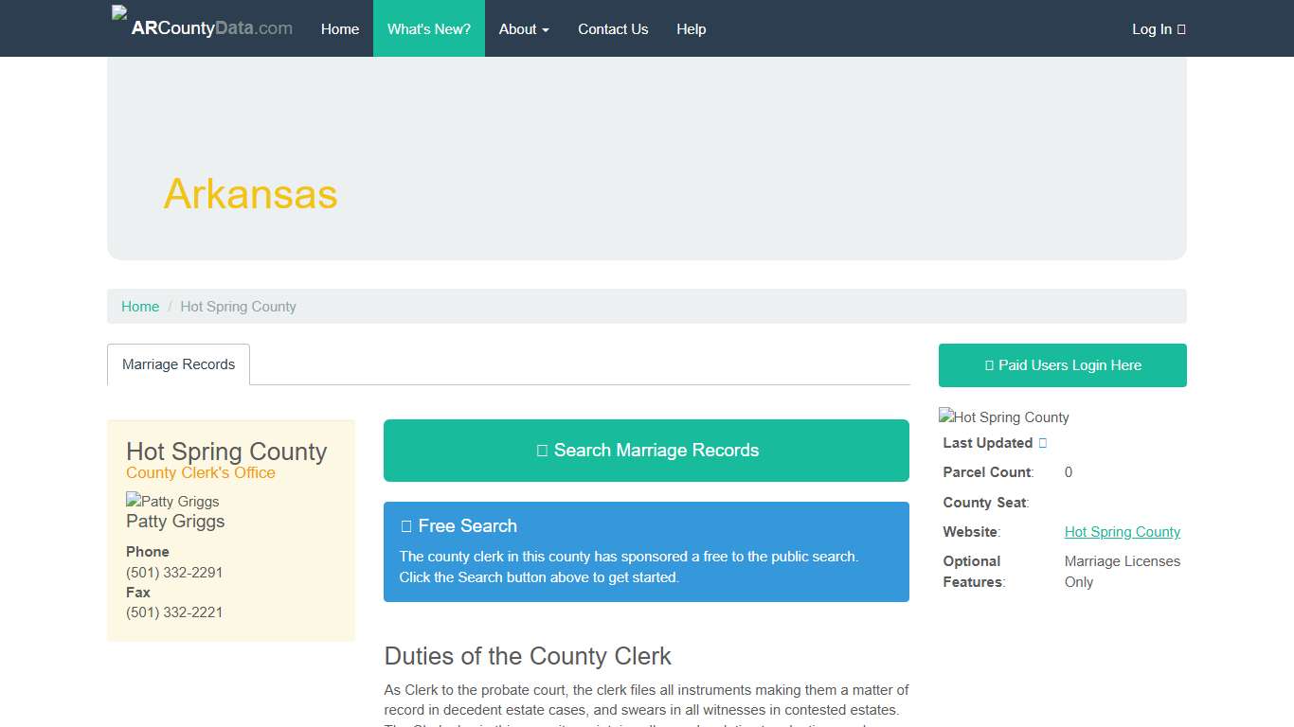
Task: Click Paid Users Login Here
Action: click(x=1062, y=364)
